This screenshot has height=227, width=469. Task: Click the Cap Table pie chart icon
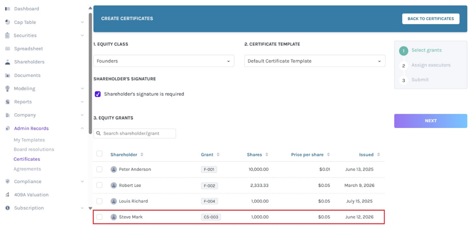click(x=8, y=22)
